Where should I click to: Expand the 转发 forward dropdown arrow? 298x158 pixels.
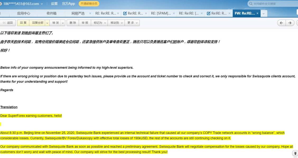coord(63,23)
